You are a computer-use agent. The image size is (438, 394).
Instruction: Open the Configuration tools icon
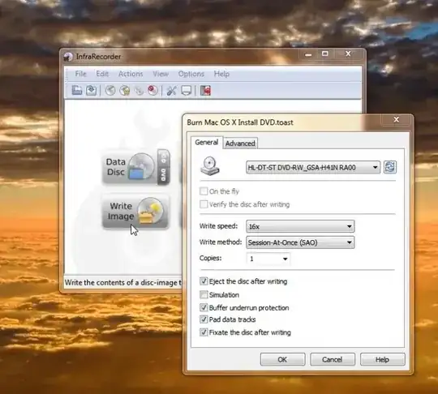pyautogui.click(x=171, y=91)
